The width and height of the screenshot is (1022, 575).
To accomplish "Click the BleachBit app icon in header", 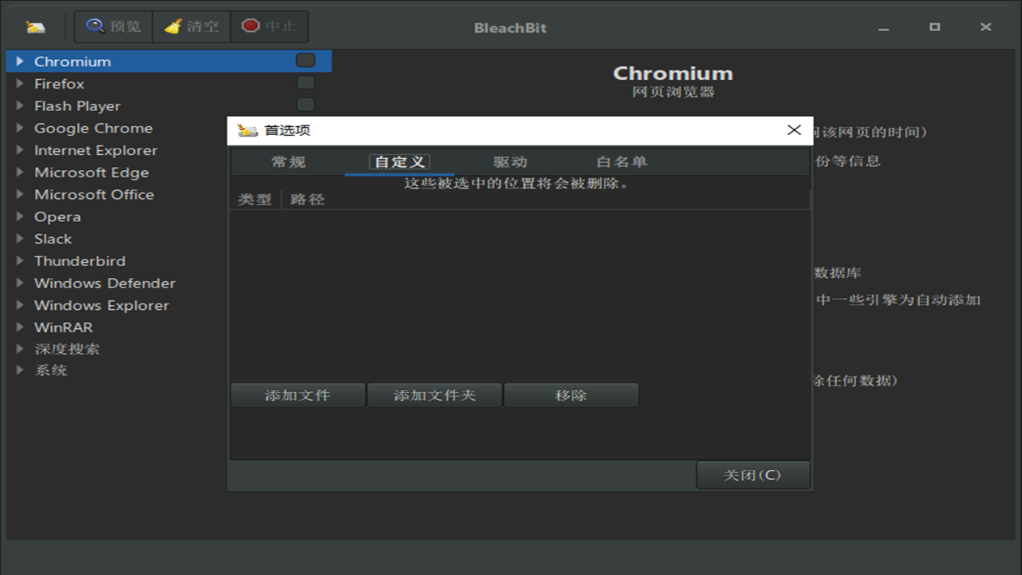I will (35, 27).
